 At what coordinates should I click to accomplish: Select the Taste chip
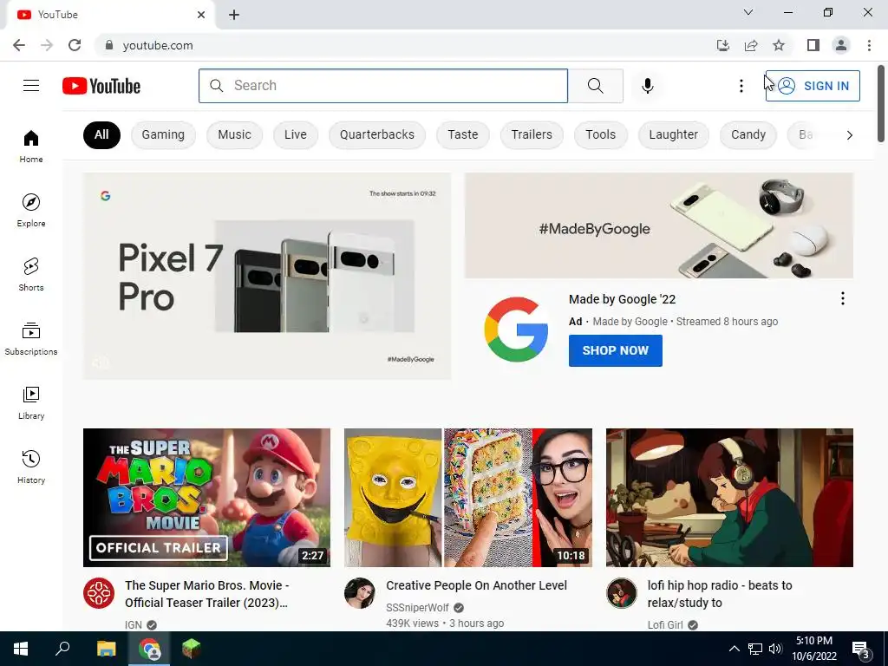point(463,134)
